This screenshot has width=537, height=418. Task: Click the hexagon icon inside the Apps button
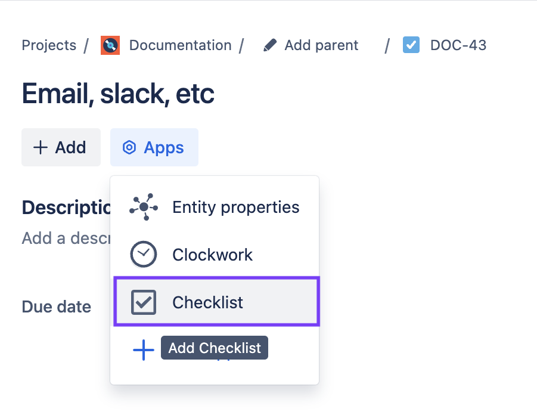click(x=130, y=147)
